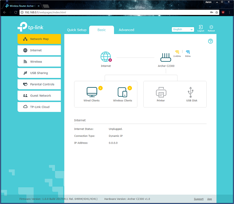Click the 5GHz Wi-Fi signal icon
The image size is (234, 204).
pos(188,52)
